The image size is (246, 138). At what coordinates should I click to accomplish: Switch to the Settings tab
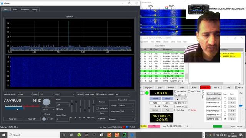[x=34, y=9]
